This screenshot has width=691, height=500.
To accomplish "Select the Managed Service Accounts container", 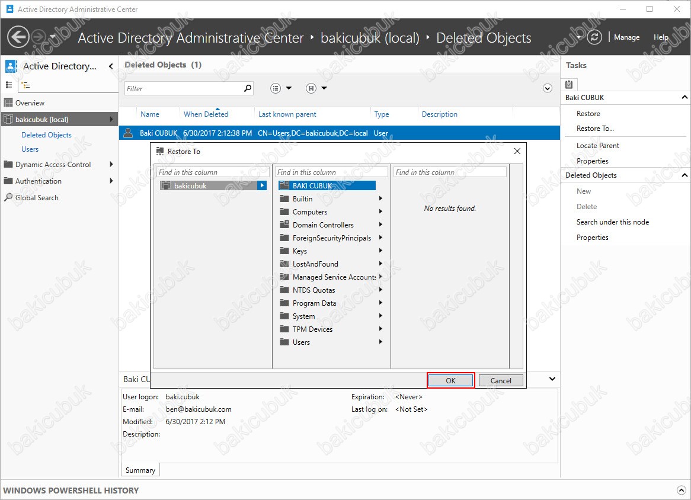I will [x=334, y=277].
